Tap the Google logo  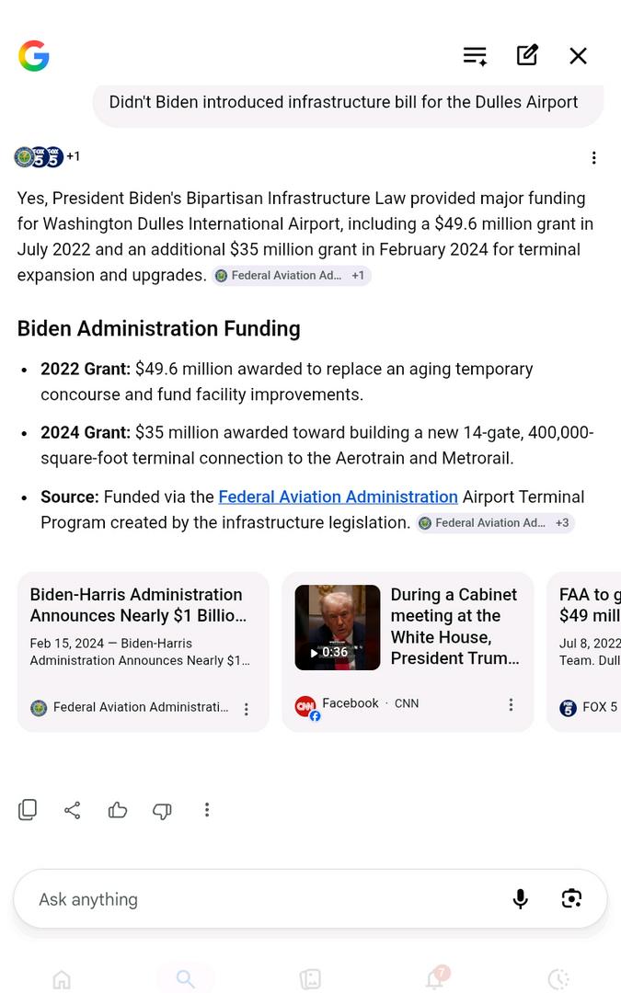click(34, 56)
